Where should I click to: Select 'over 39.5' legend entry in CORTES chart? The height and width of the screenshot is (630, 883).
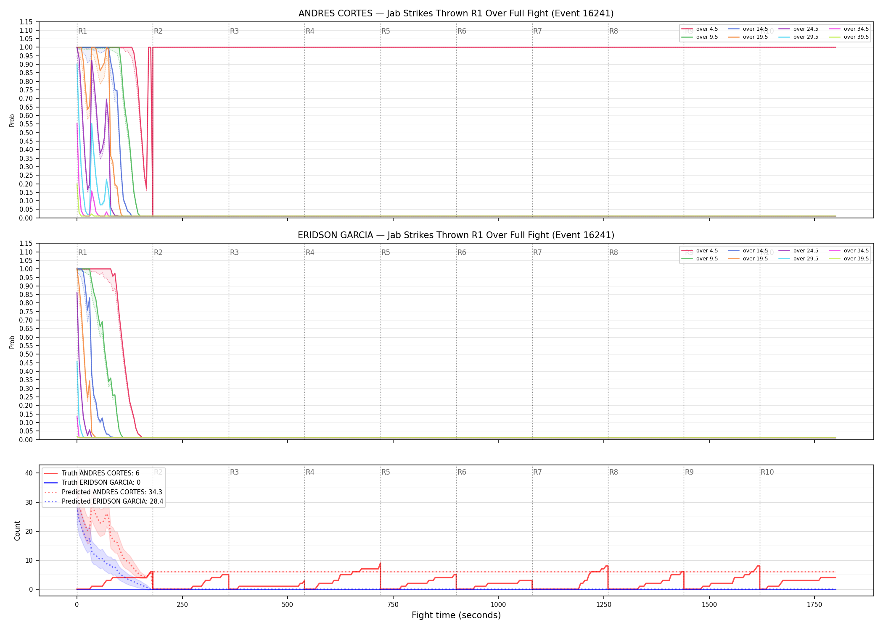click(x=849, y=37)
